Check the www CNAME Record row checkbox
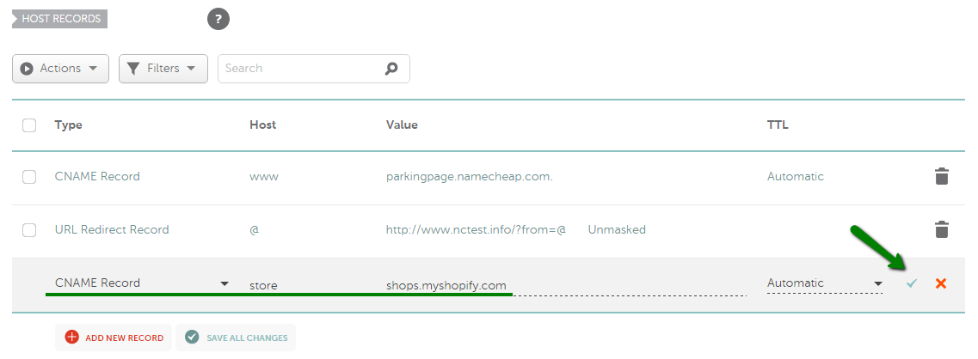The image size is (978, 359). pos(29,177)
